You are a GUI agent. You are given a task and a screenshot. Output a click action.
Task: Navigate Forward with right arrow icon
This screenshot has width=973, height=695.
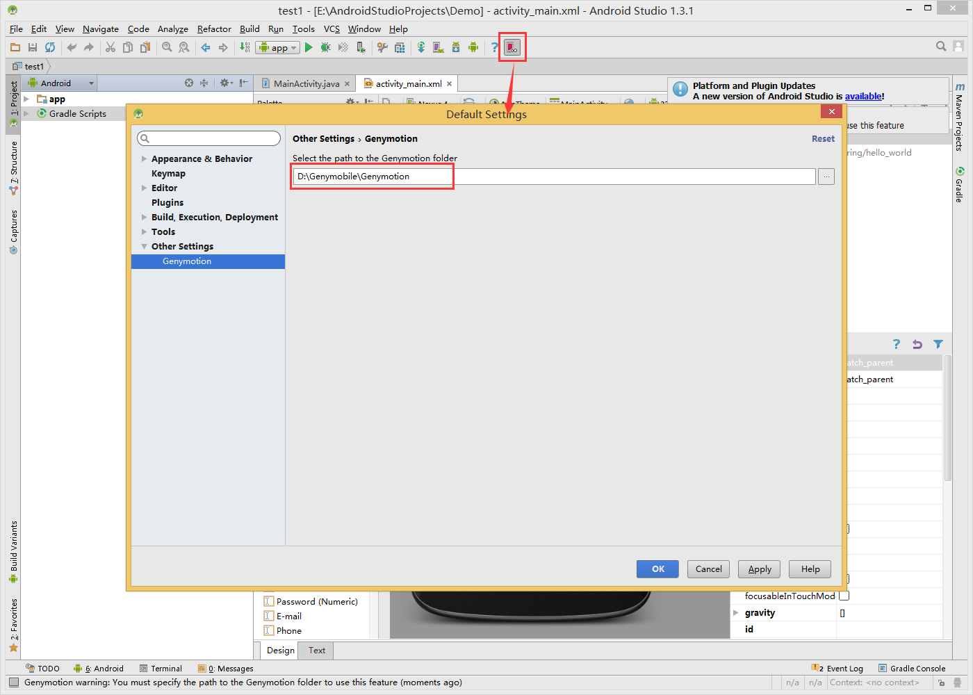click(x=223, y=47)
